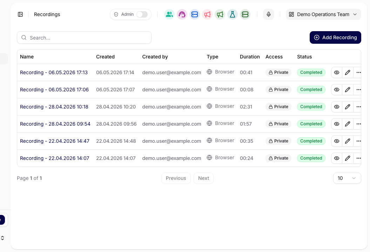Click the duration 02:31 cell

(246, 107)
